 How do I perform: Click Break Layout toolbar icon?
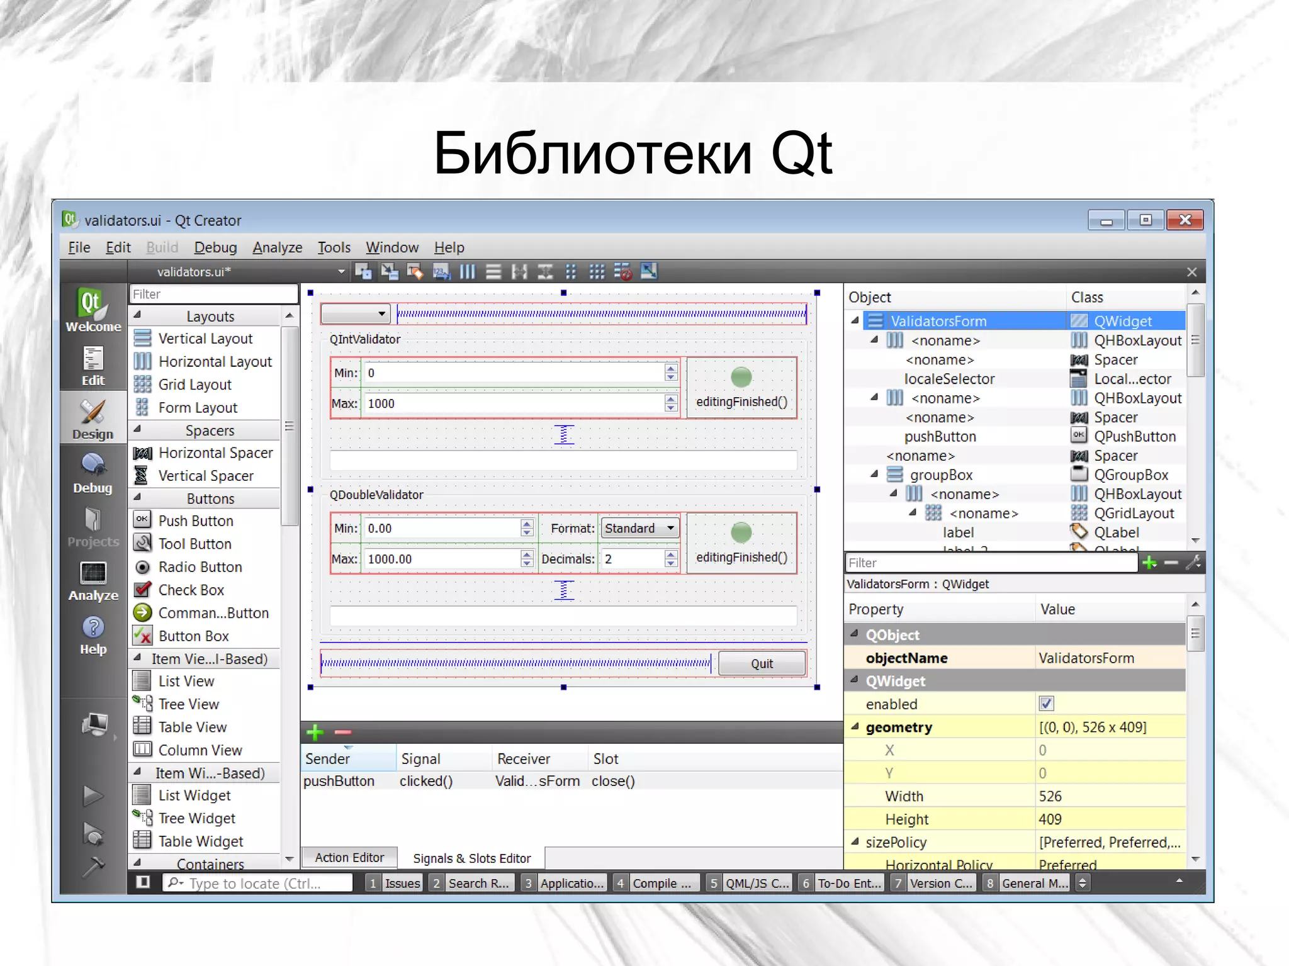pyautogui.click(x=622, y=272)
